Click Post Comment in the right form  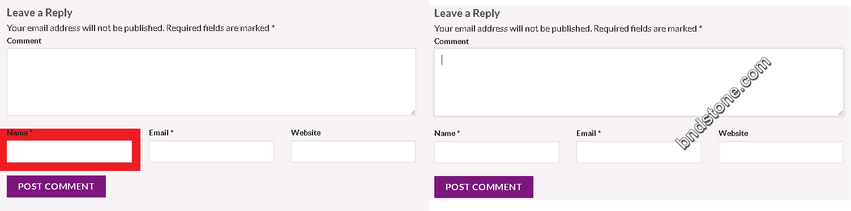[x=484, y=187]
